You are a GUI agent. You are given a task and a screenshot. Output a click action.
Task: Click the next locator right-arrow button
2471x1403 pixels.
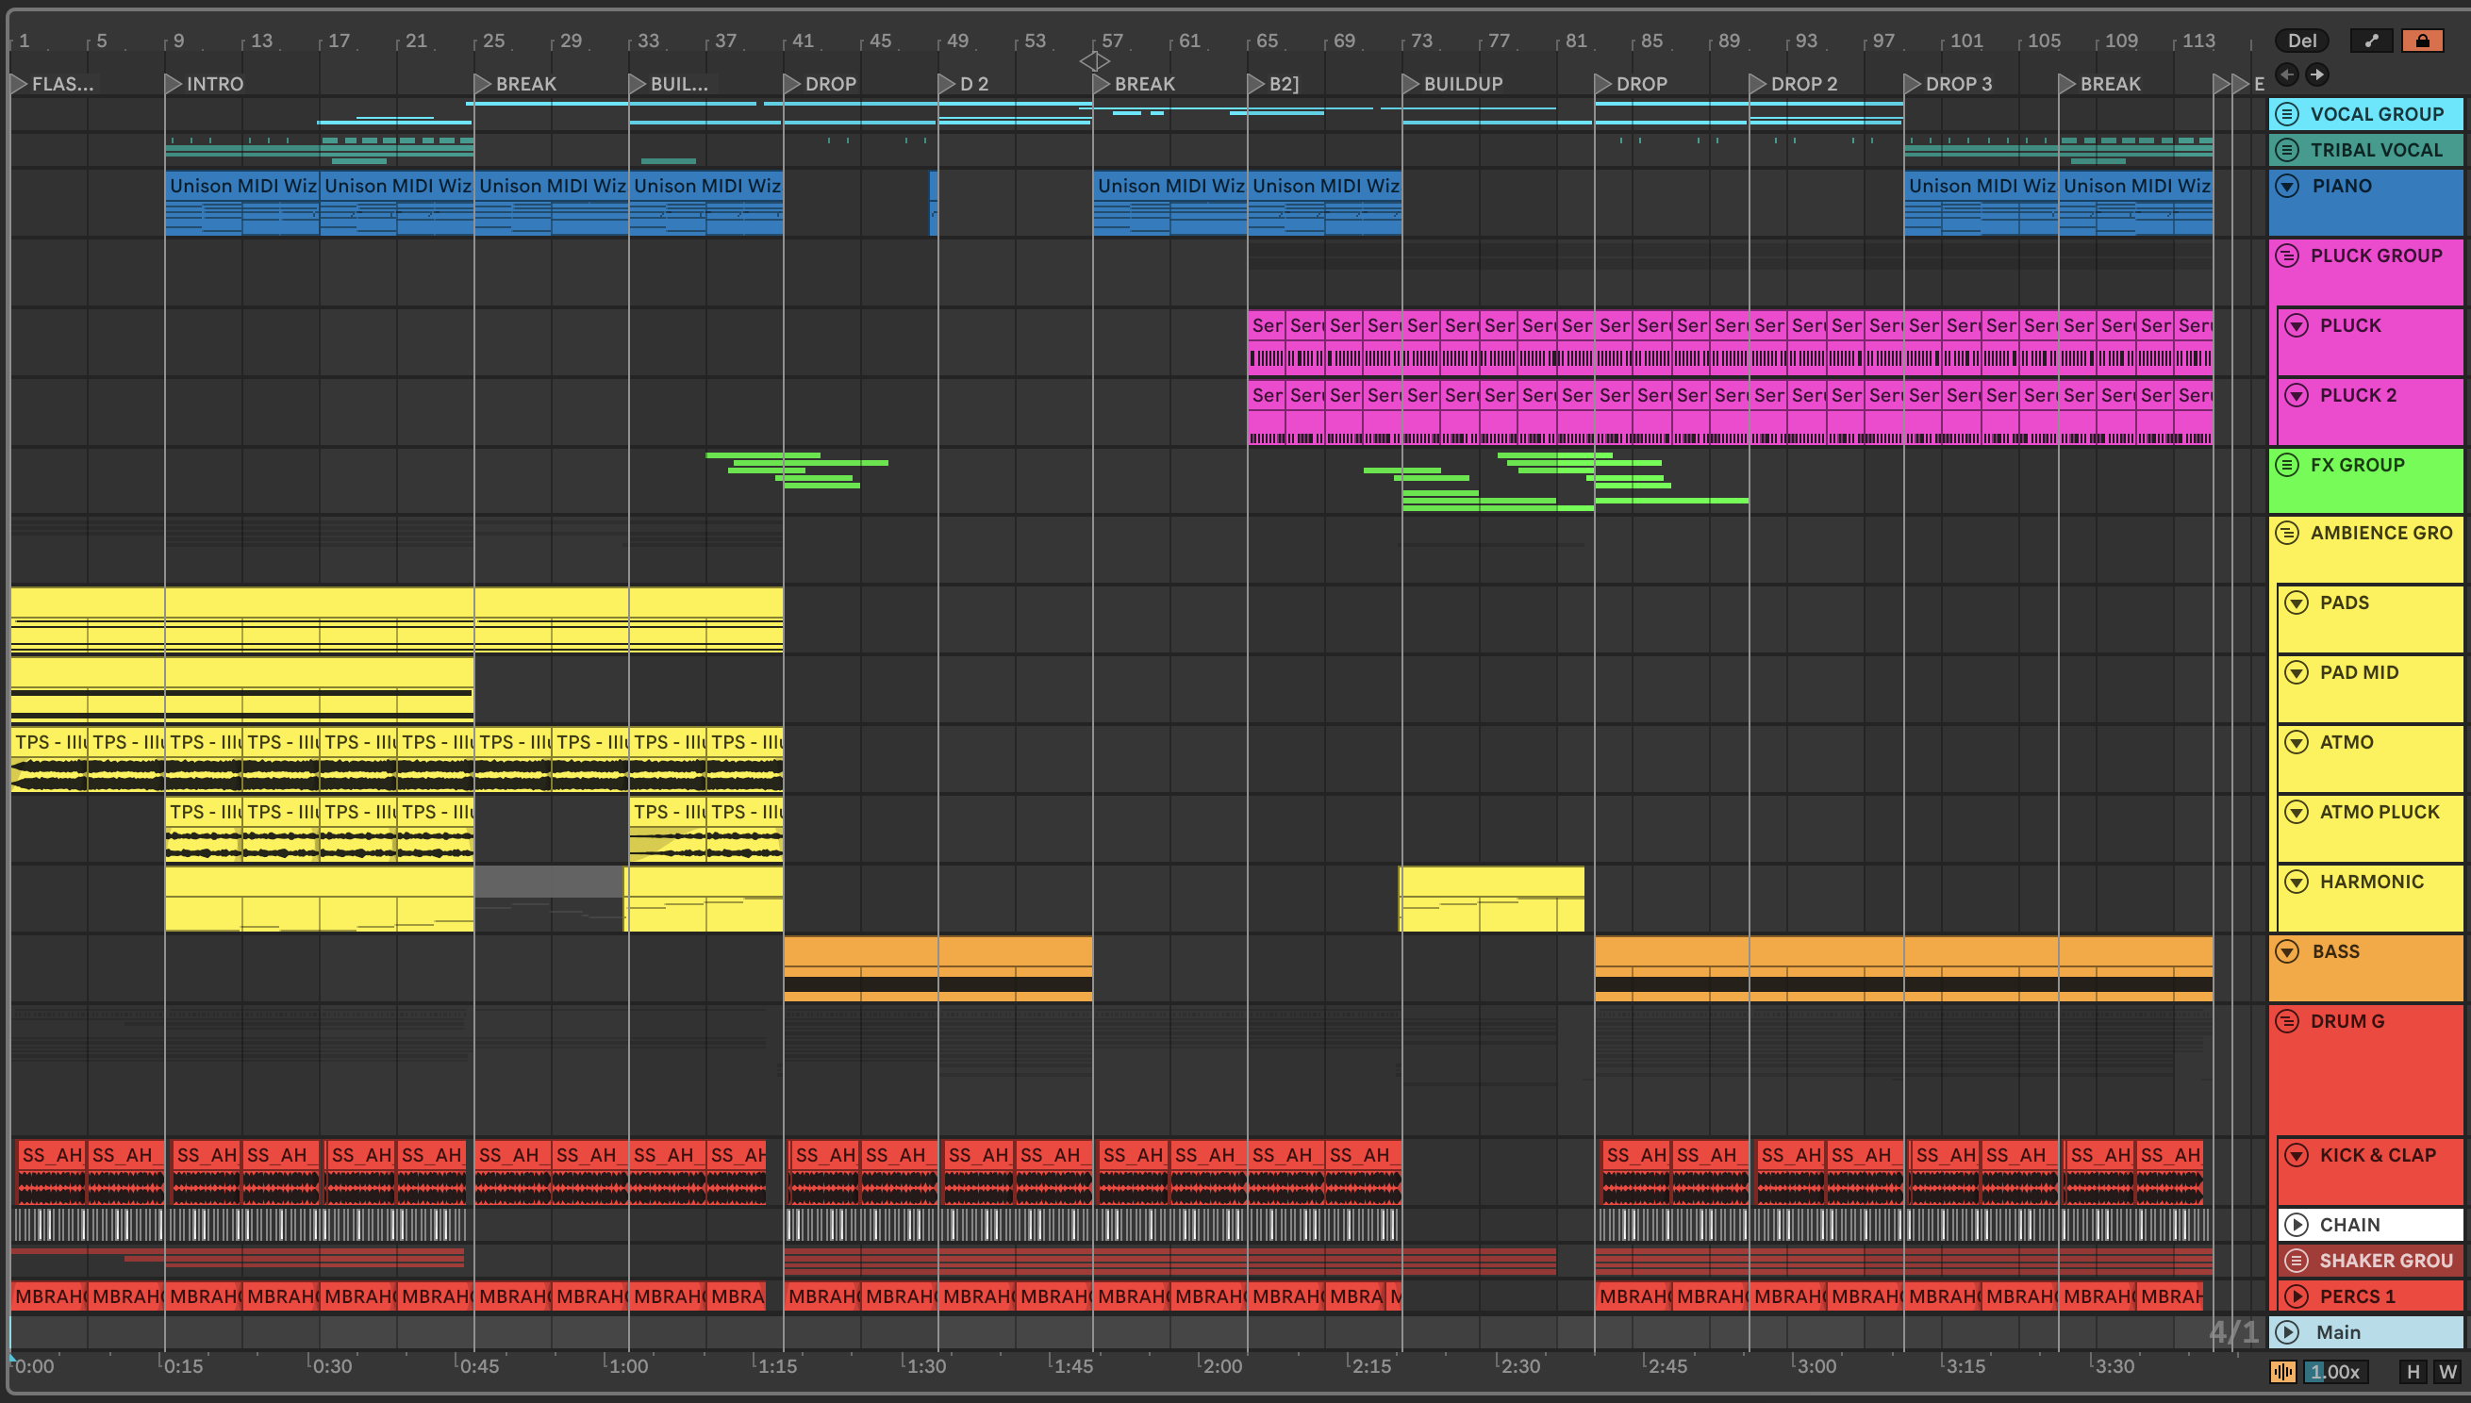2317,74
